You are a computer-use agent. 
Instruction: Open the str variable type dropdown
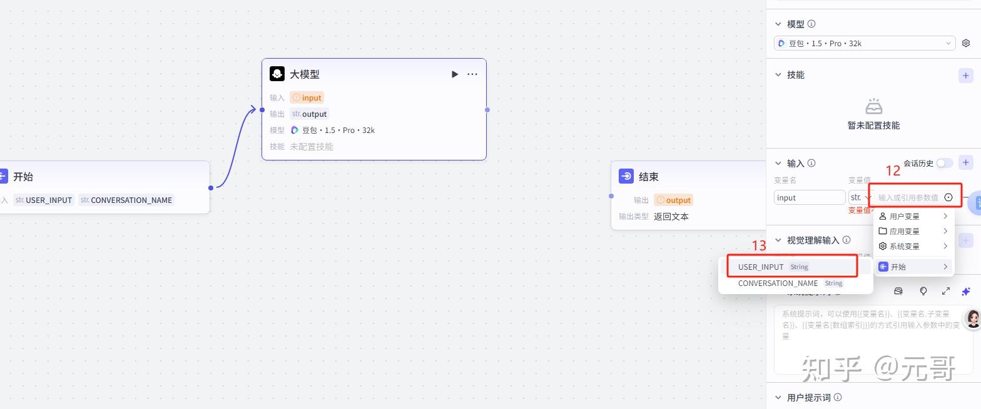point(859,197)
